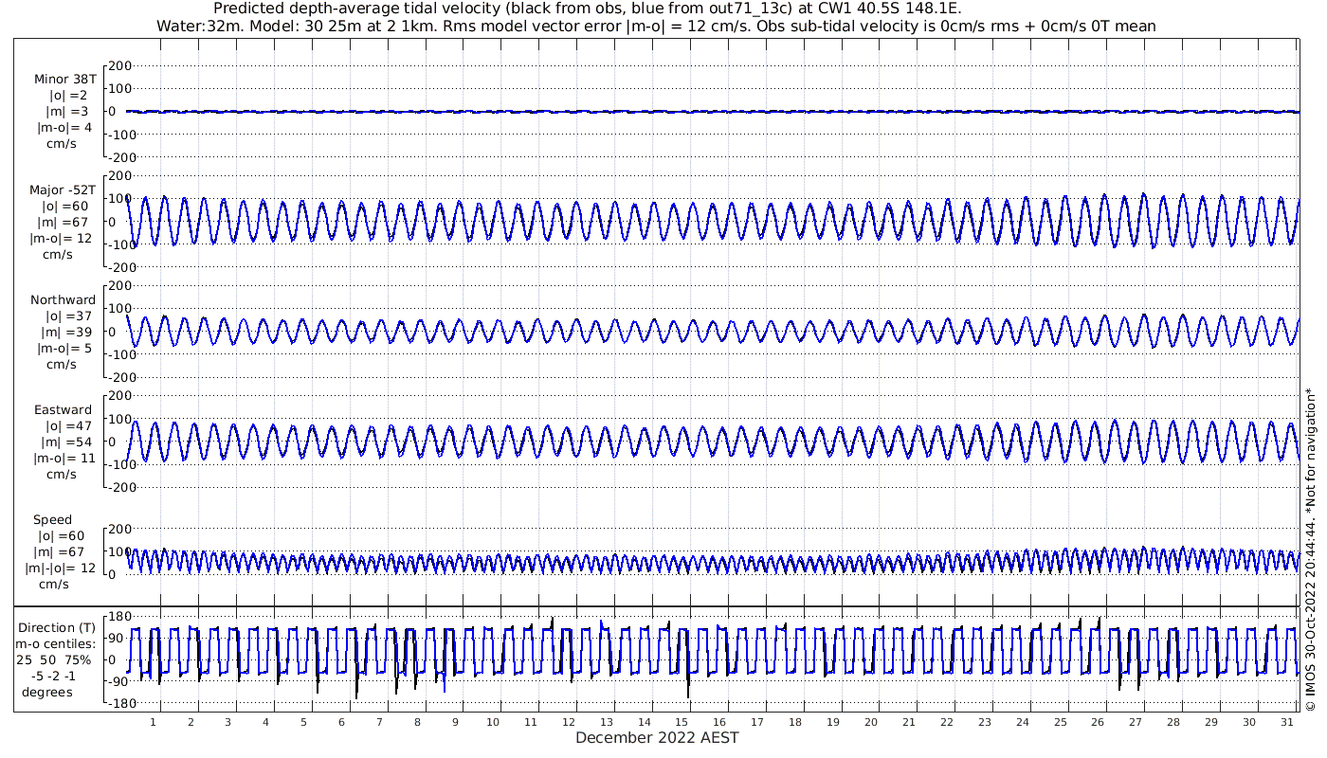Click the 'Direction (T)' panel label
Image resolution: width=1327 pixels, height=758 pixels.
[x=58, y=627]
